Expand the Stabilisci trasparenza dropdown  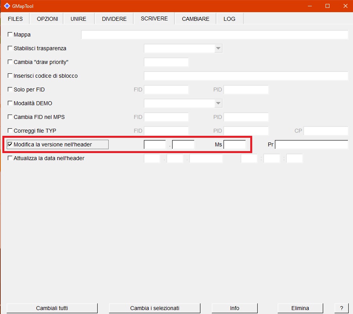[218, 48]
